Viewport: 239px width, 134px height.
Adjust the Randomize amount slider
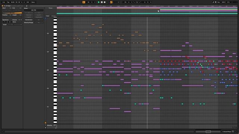tap(38, 20)
